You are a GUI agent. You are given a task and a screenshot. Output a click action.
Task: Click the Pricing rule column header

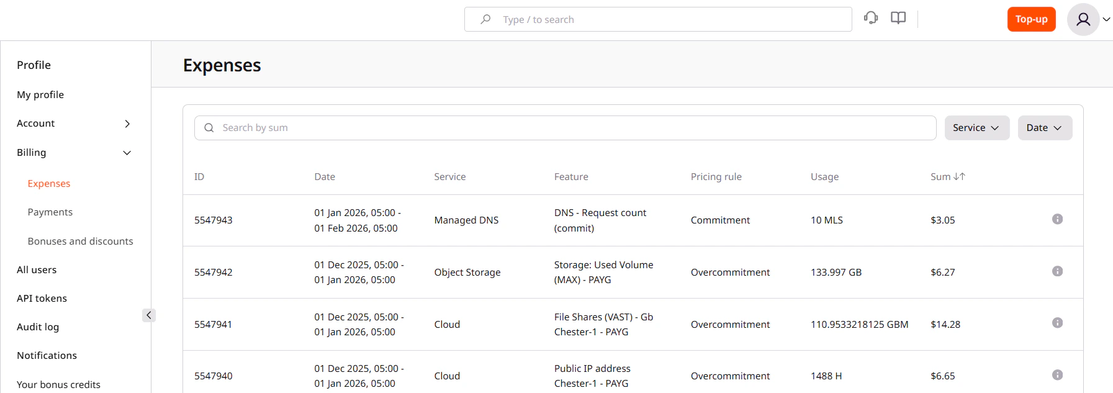point(716,176)
